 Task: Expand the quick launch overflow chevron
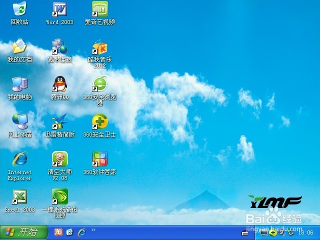tap(93, 230)
